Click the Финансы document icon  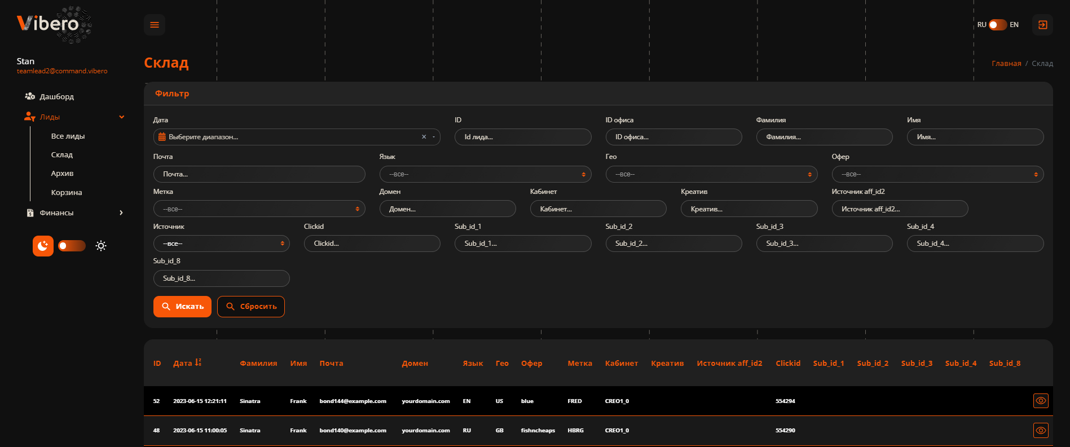pos(30,213)
